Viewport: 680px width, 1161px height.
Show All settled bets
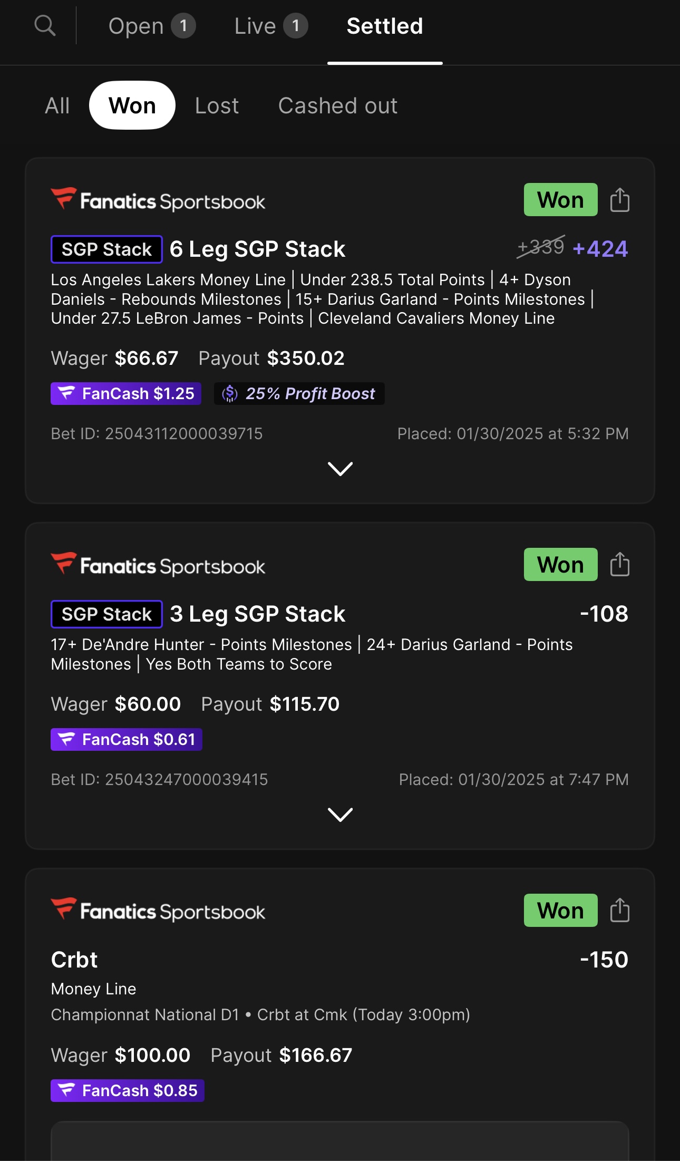pos(57,105)
